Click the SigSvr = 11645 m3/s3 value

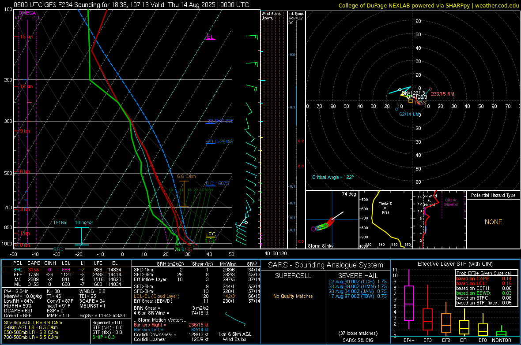point(102,316)
